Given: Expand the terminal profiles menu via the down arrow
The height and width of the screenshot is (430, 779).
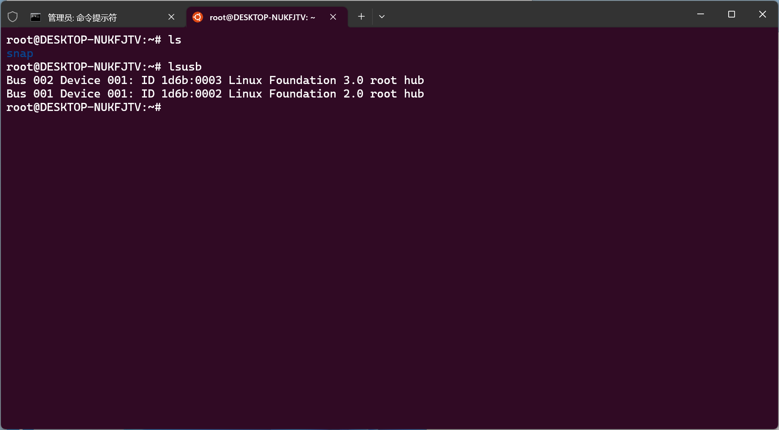Looking at the screenshot, I should click(x=382, y=17).
